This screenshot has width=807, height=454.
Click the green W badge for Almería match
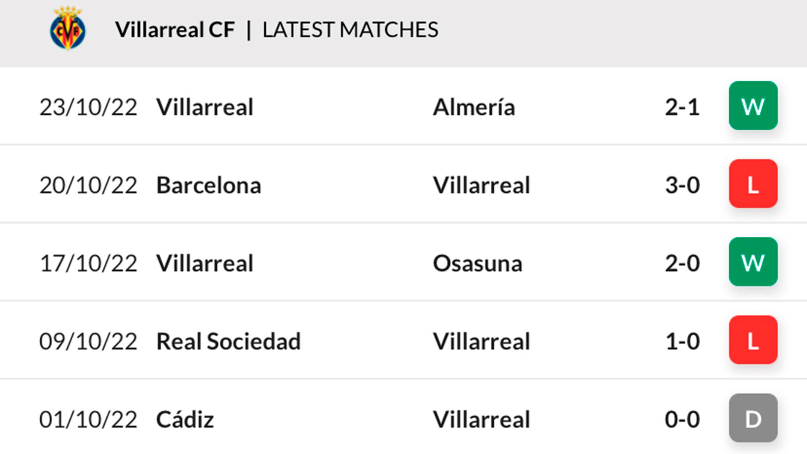753,106
